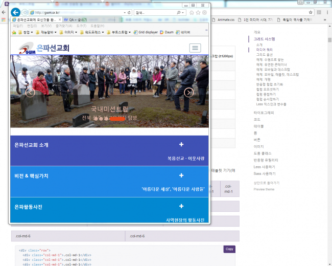Open 타이포그래피 section link
Image resolution: width=332 pixels, height=266 pixels.
point(264,113)
